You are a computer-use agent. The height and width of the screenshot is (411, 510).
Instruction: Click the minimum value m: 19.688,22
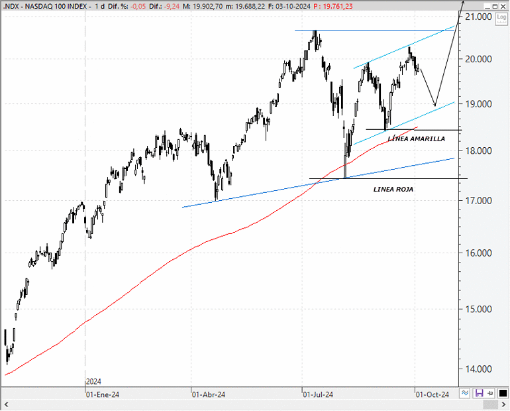[x=245, y=6]
